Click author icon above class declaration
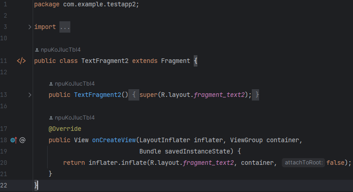Screen dimensions: 353x192 coord(37,50)
